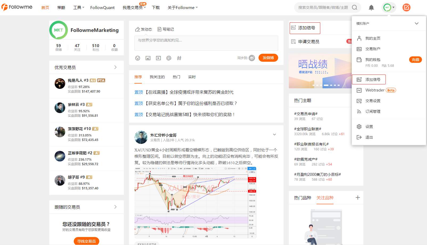Click Webtrader chart icon

coord(359,90)
